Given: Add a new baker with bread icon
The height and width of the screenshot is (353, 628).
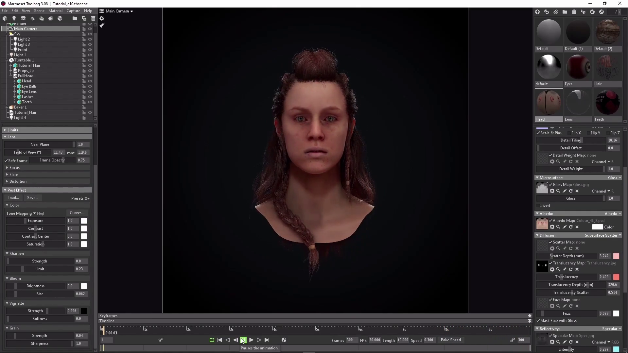Looking at the screenshot, I should pyautogui.click(x=51, y=18).
